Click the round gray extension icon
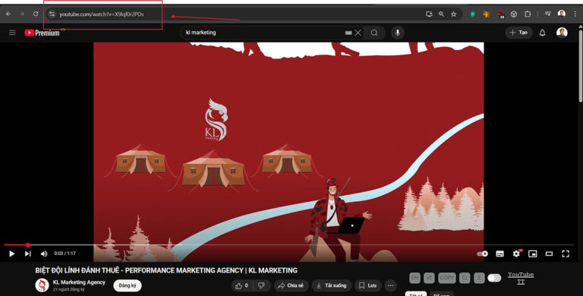Image resolution: width=583 pixels, height=296 pixels. tap(514, 14)
